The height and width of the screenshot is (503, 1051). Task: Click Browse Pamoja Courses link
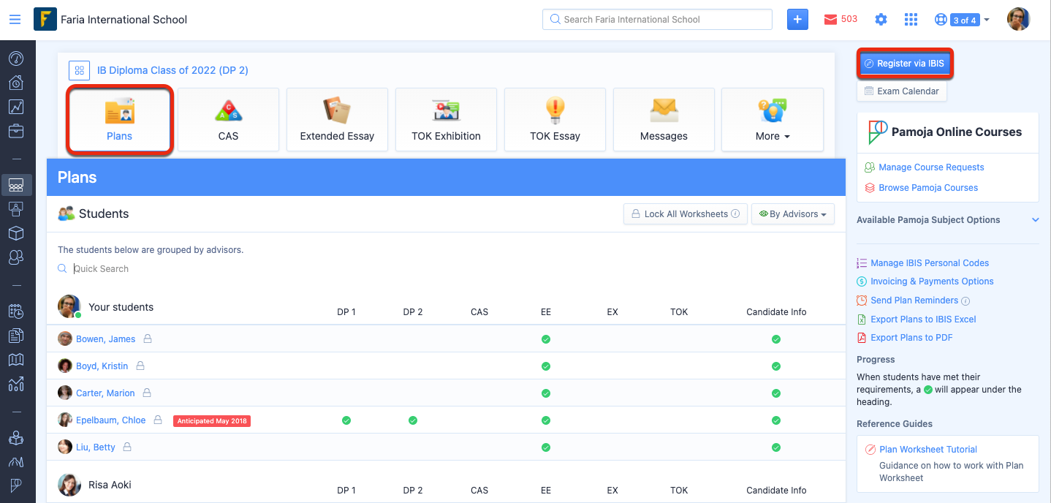pos(928,188)
